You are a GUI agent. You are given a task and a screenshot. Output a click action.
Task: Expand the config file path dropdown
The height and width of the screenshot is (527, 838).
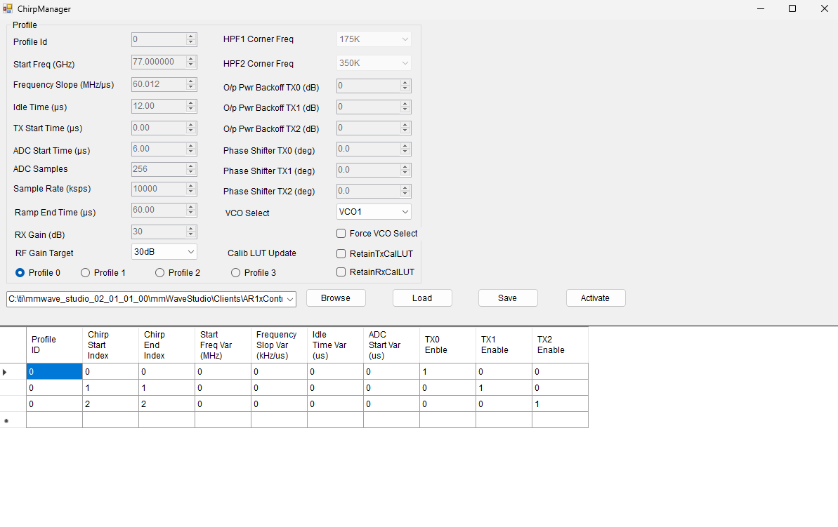coord(290,299)
